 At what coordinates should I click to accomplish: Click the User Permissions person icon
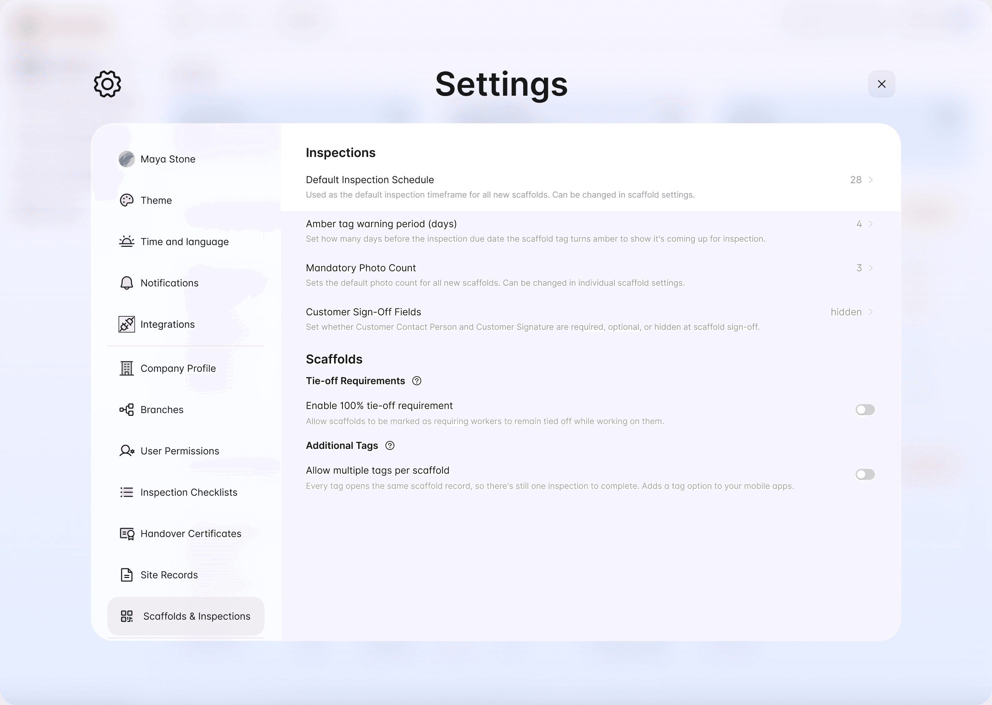point(126,451)
